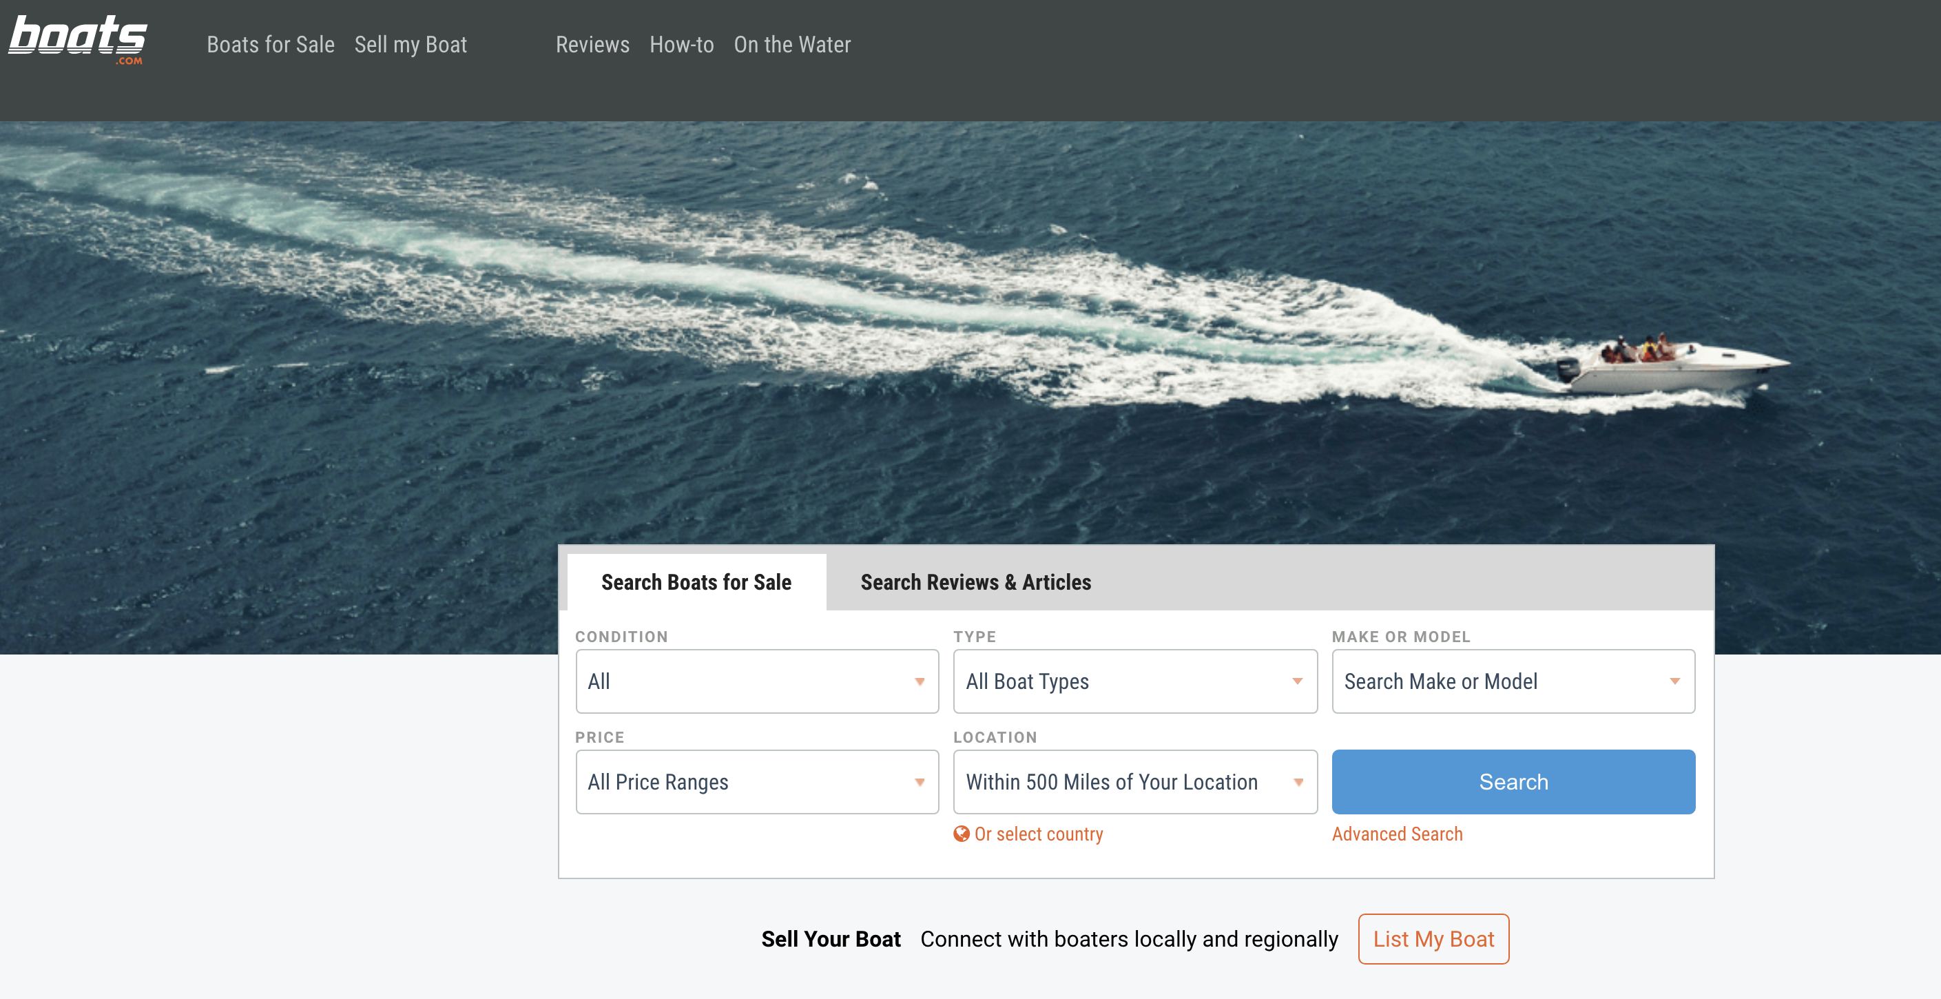Click the globe icon near select country

961,833
